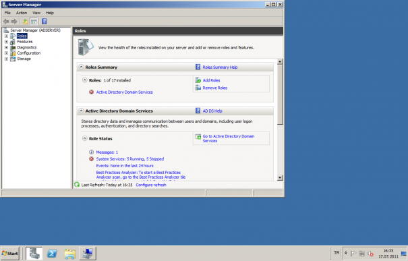This screenshot has width=408, height=261.
Task: Click the AD DS Help link
Action: (x=212, y=111)
